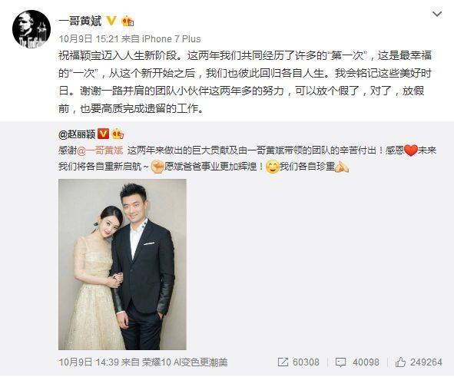Image resolution: width=454 pixels, height=377 pixels.
Task: Open the couple photo thumbnail
Action: coord(122,264)
